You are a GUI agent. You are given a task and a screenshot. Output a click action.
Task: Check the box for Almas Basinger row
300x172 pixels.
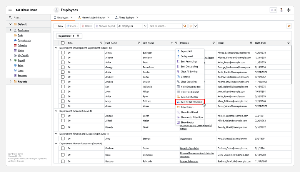[63, 52]
